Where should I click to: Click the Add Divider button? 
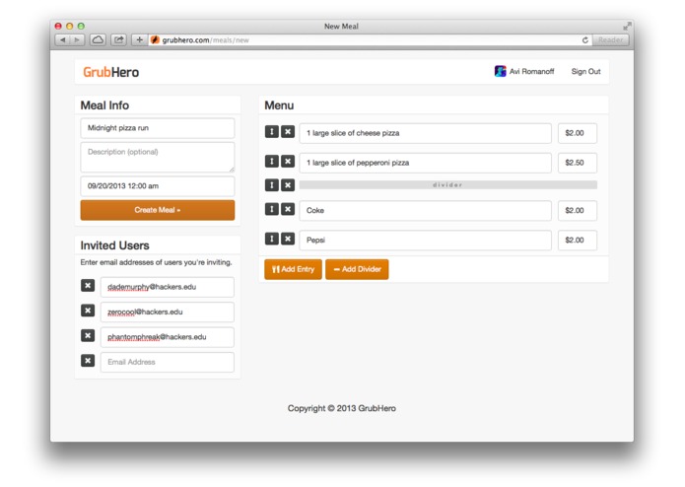pos(357,269)
